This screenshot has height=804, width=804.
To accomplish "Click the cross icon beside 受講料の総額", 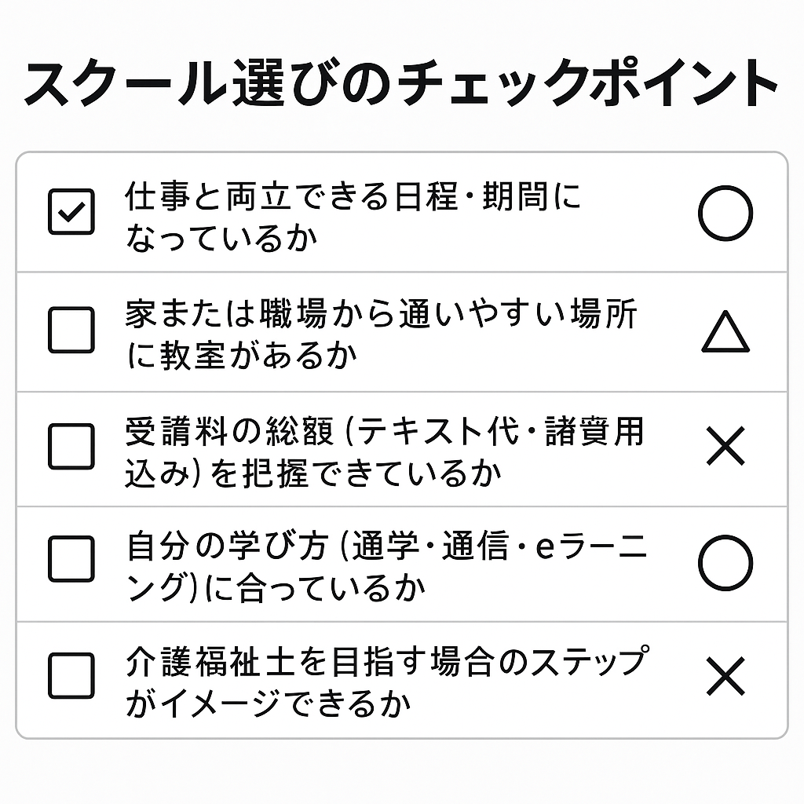I will (725, 448).
